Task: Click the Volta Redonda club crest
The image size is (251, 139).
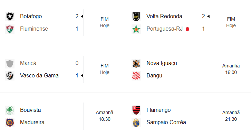Action: (x=136, y=17)
